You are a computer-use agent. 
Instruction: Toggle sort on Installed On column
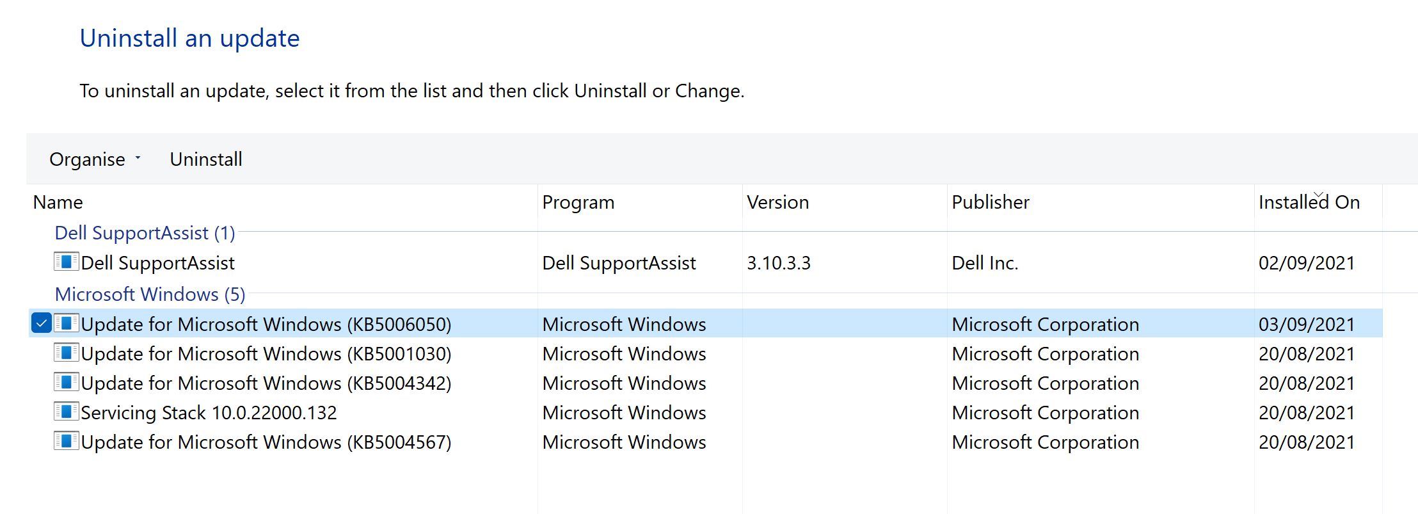[1309, 203]
